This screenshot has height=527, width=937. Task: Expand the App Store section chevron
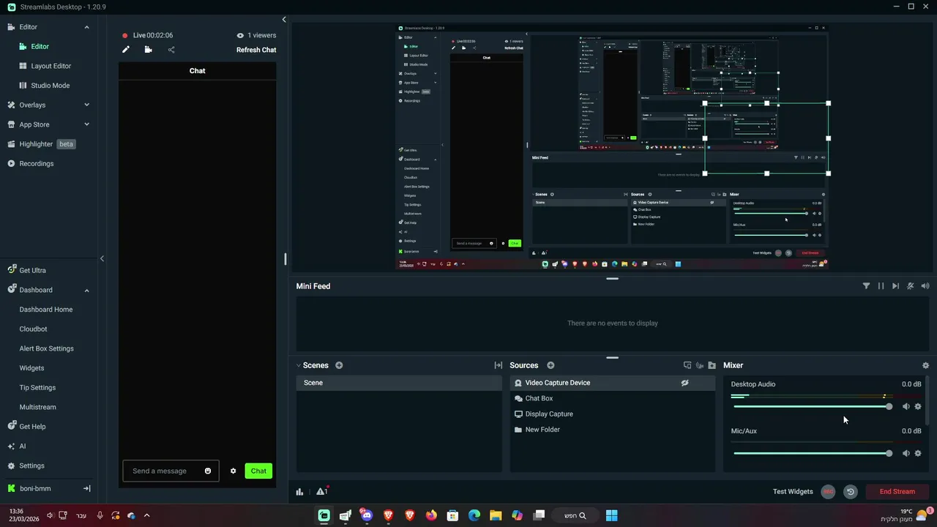click(86, 124)
